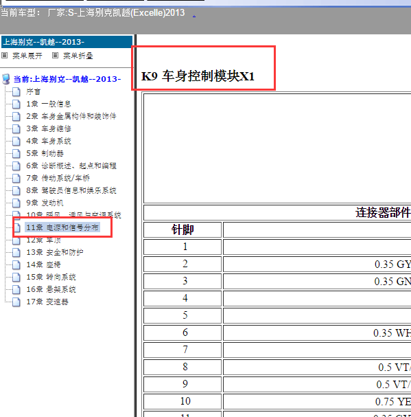Select pin number 3 cell
Viewport: 411px width, 417px height.
click(x=183, y=281)
